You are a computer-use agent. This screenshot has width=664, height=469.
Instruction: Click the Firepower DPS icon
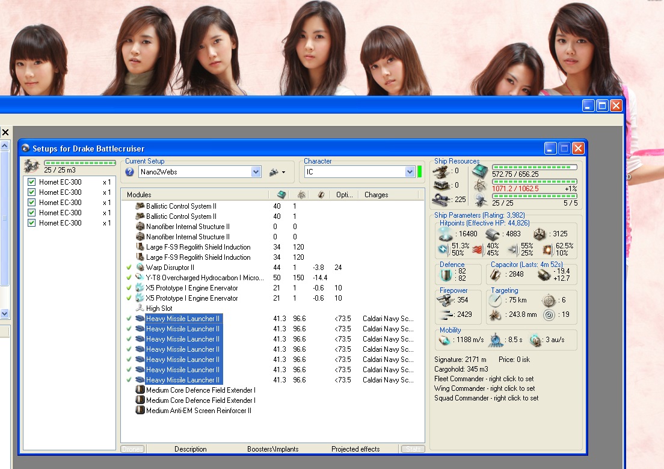point(446,300)
